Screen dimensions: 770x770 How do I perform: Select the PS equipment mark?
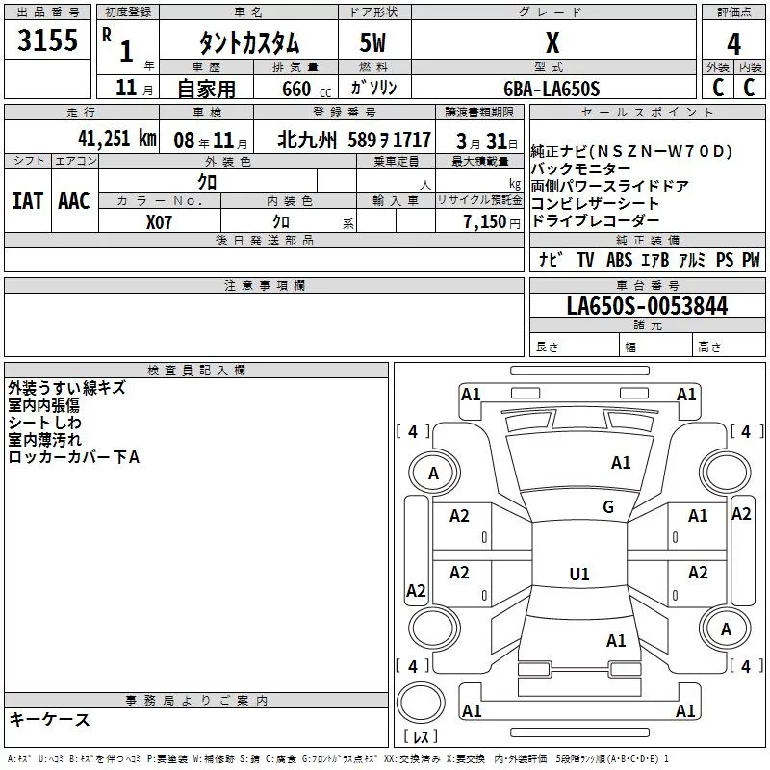coord(725,259)
